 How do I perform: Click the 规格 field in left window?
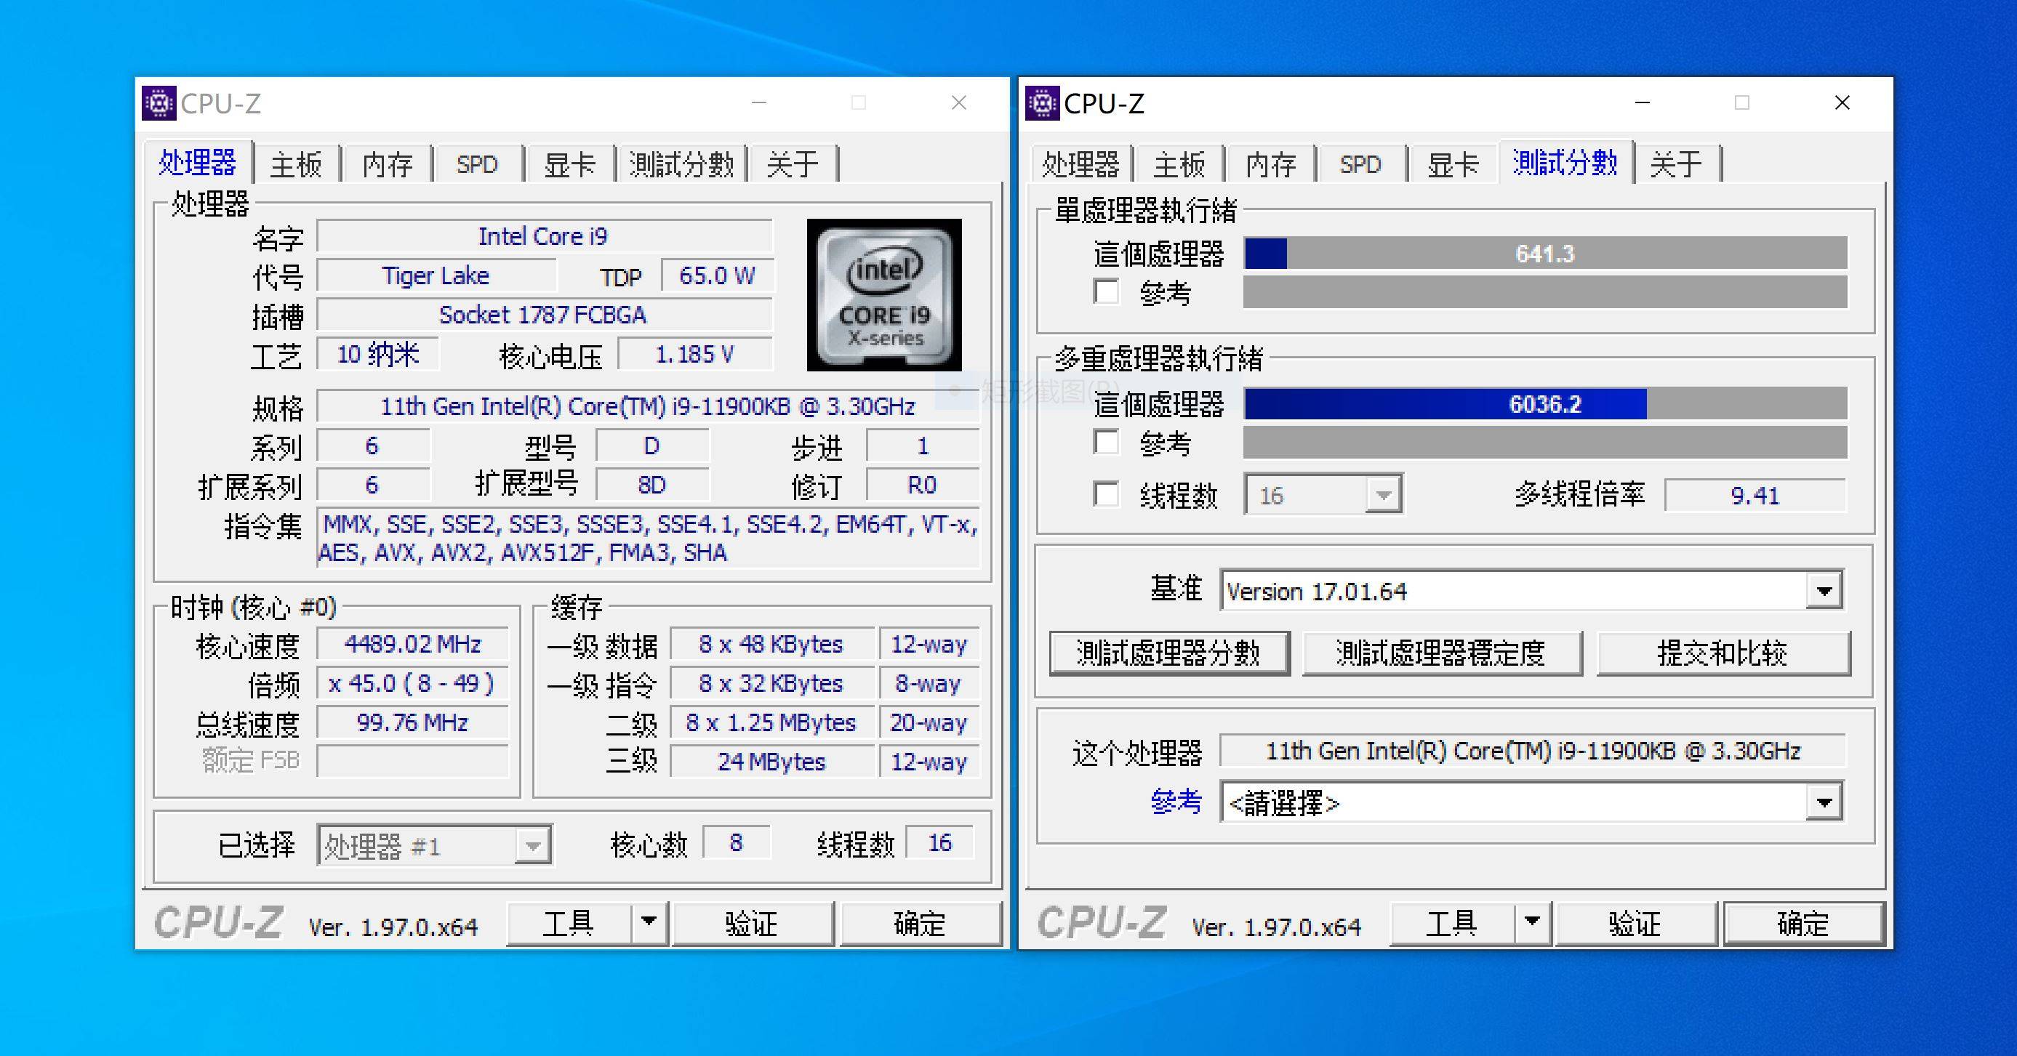point(648,406)
